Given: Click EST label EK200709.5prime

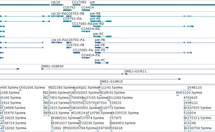Looking at the screenshot, I should [198, 128].
